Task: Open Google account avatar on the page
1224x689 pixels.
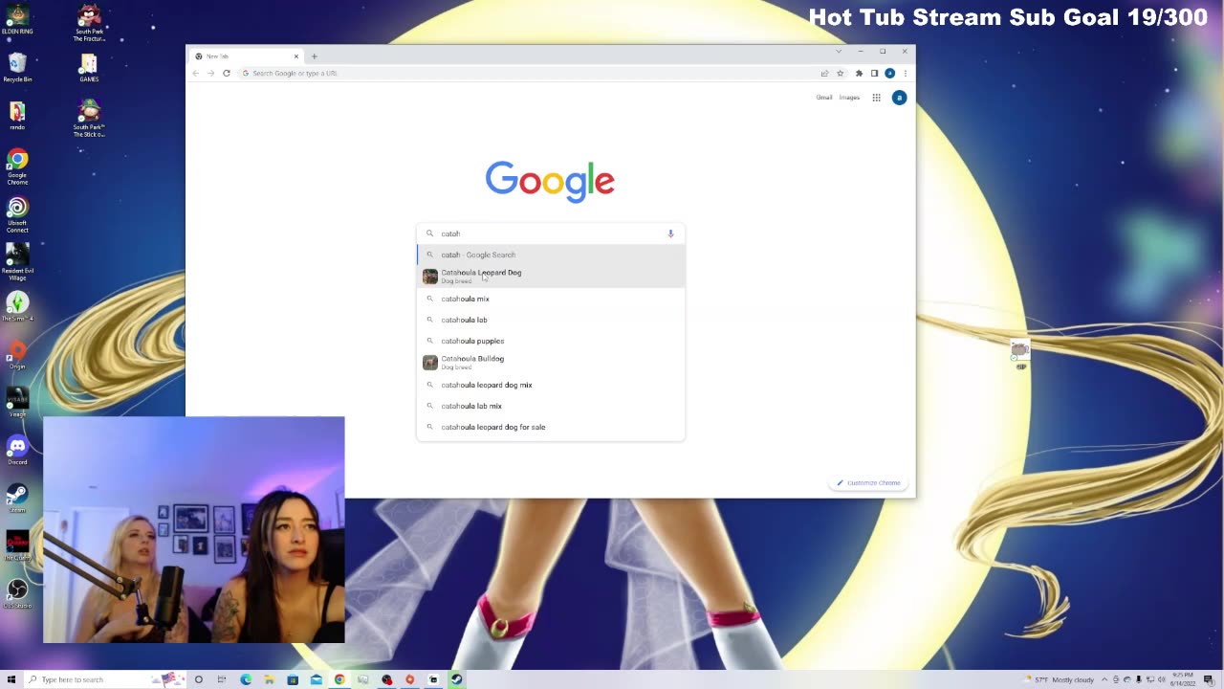Action: coord(899,98)
